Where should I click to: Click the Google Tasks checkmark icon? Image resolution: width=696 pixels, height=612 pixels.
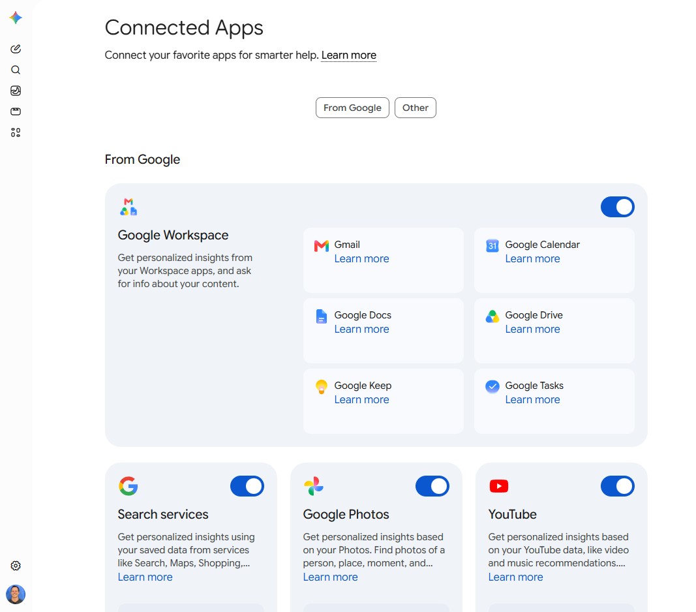point(492,387)
